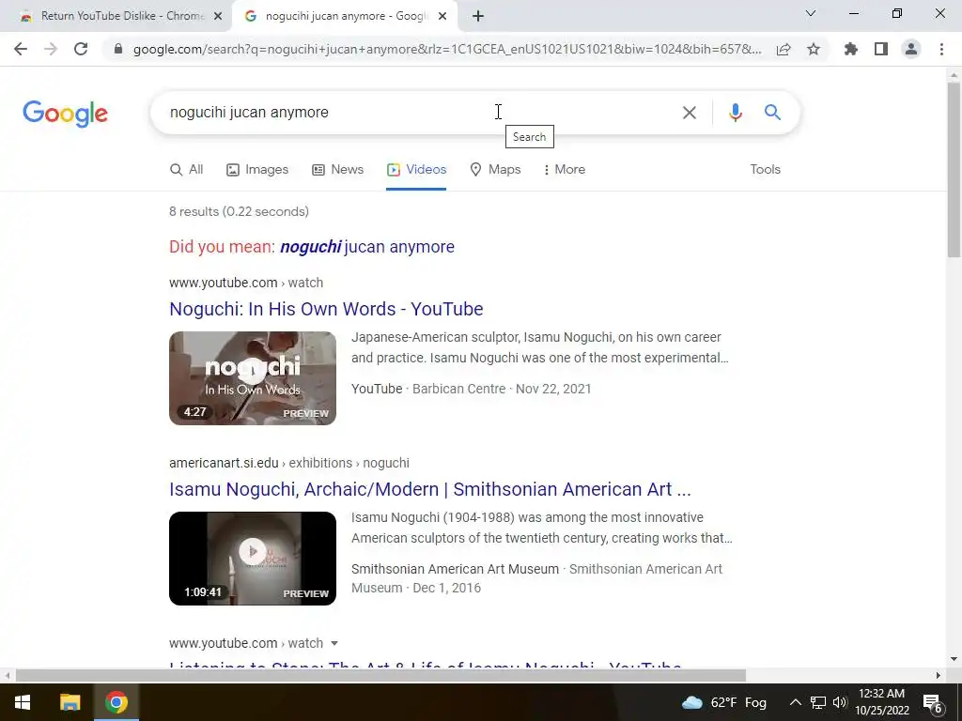Switch to All results tab

(187, 170)
